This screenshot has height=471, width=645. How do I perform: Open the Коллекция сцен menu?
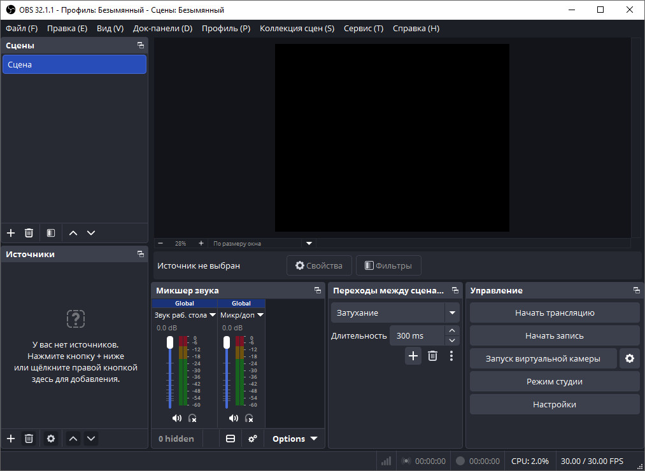point(297,28)
